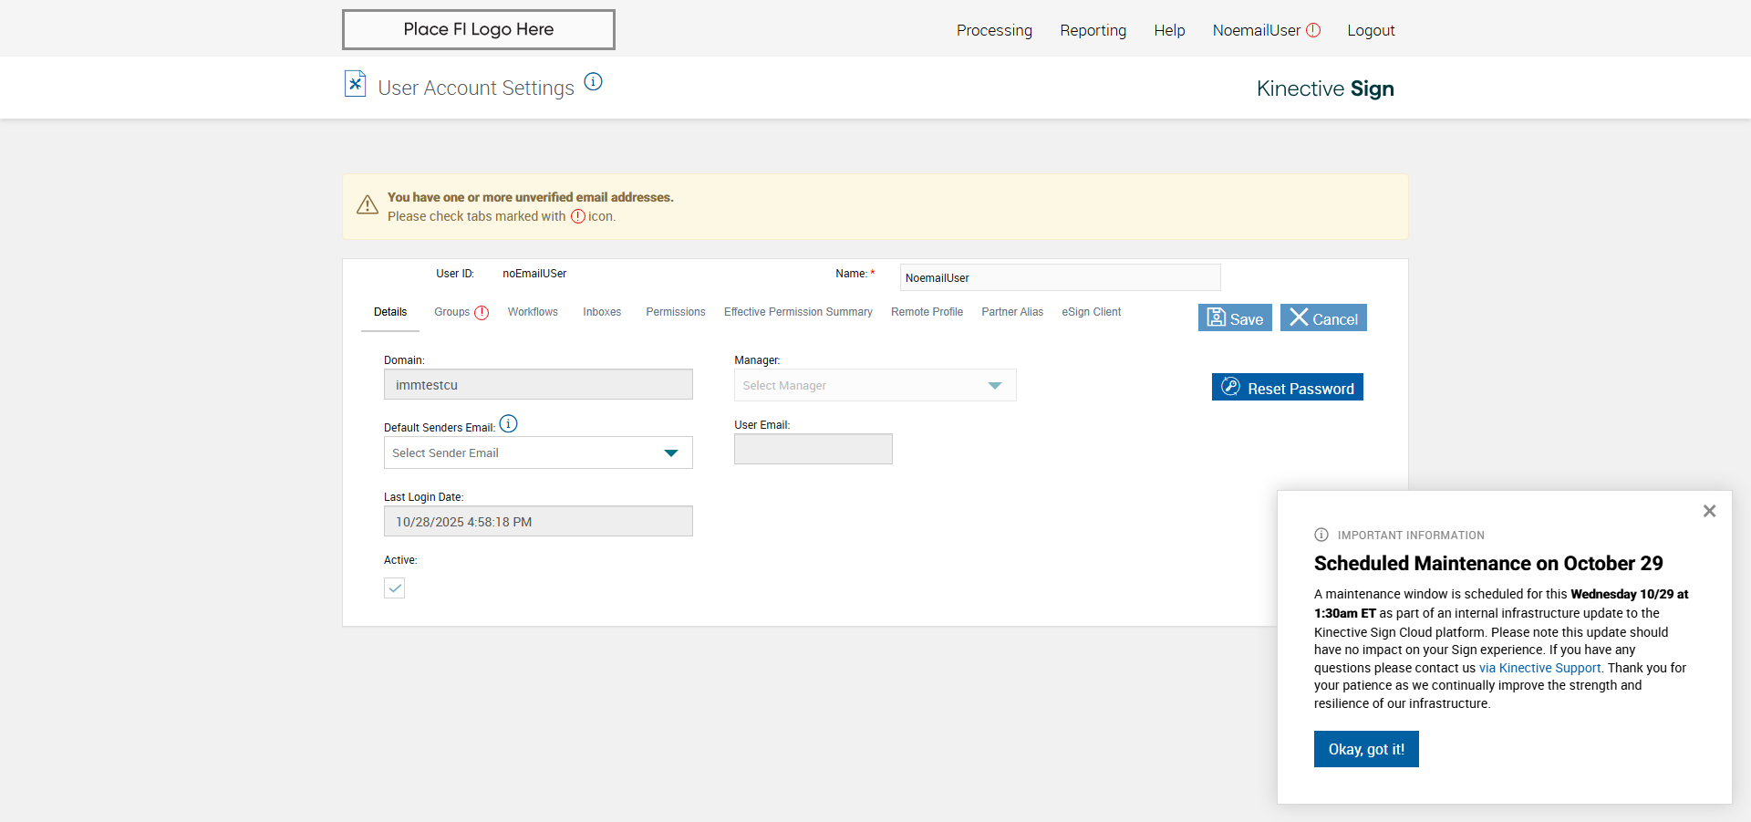Click the warning icon on Groups tab
Viewport: 1751px width, 822px height.
[x=482, y=313]
